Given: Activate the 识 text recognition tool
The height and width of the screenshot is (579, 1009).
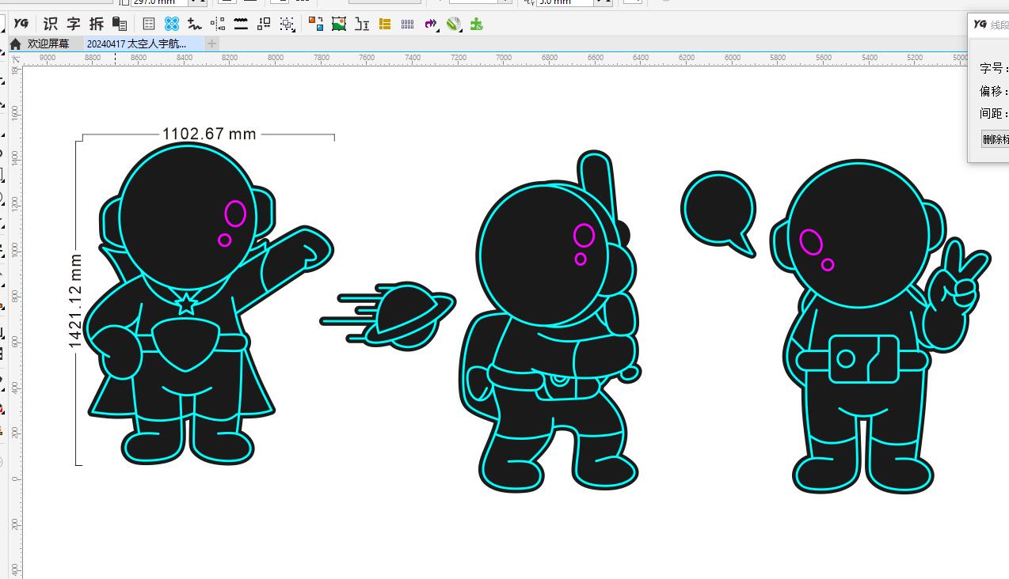Looking at the screenshot, I should 51,24.
